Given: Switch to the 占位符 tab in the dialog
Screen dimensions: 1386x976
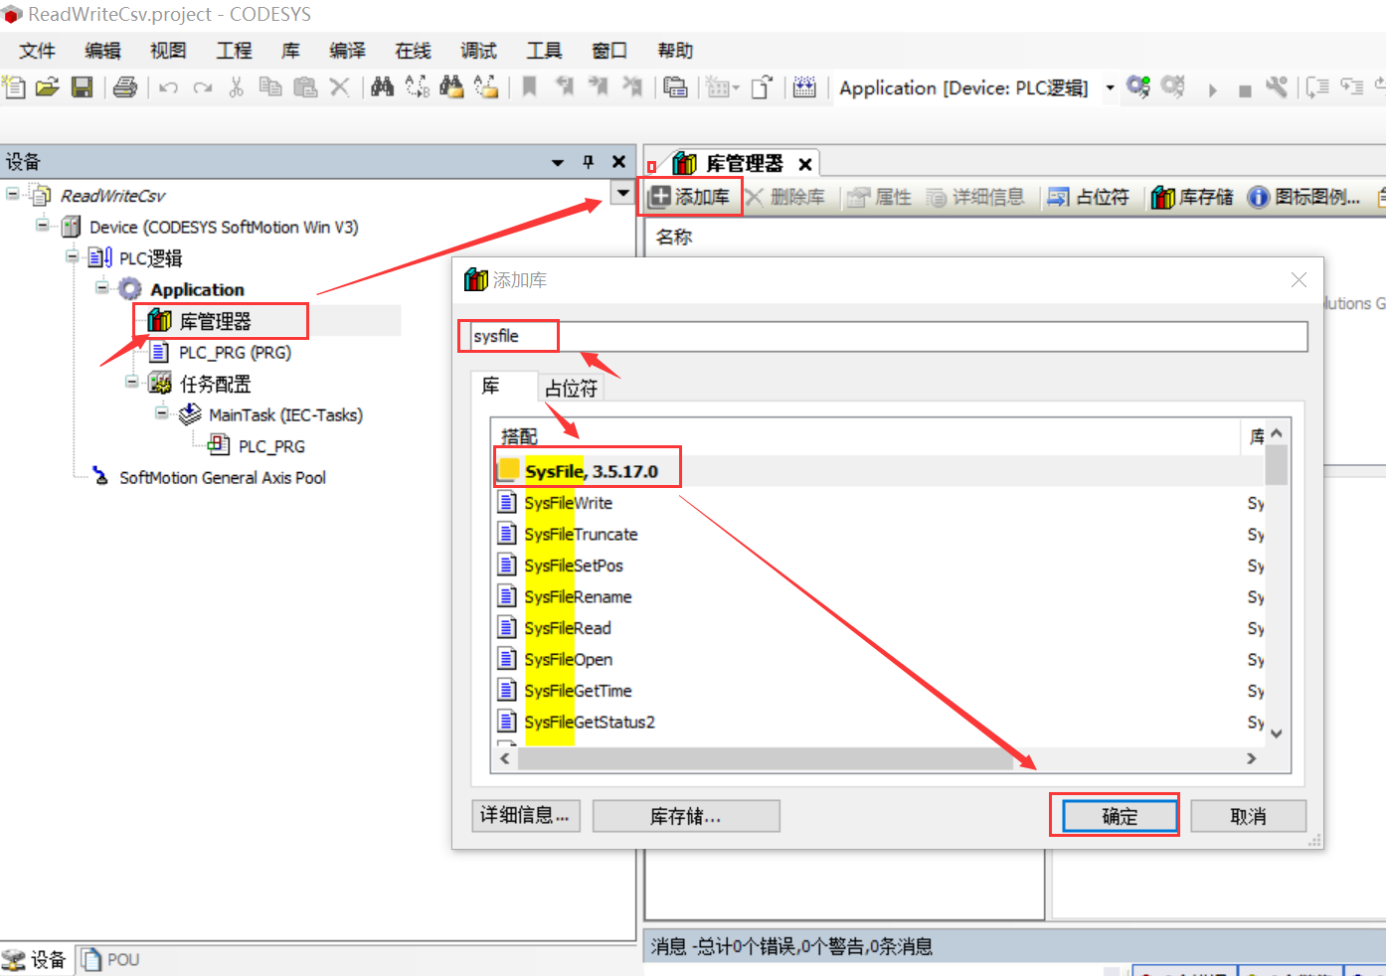Looking at the screenshot, I should click(x=570, y=388).
